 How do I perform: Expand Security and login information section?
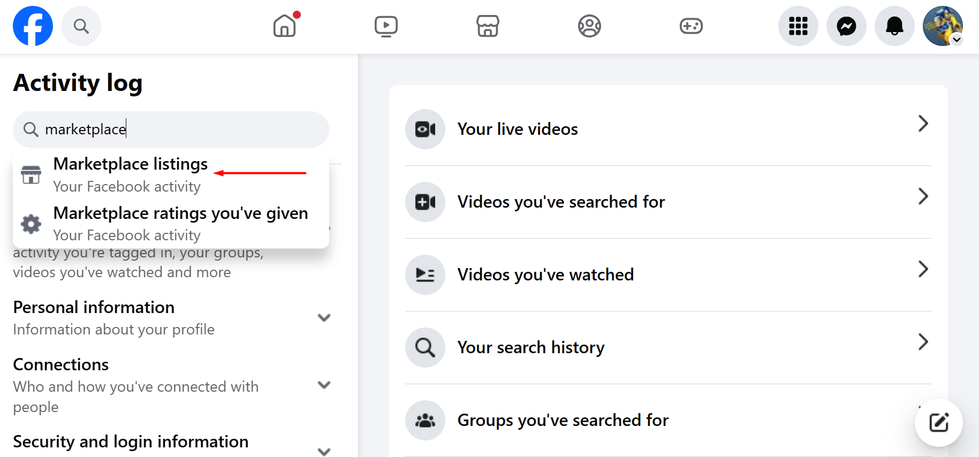[324, 451]
